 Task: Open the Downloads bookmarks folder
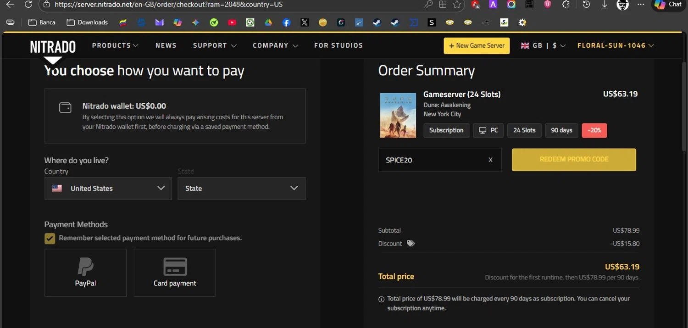(87, 22)
